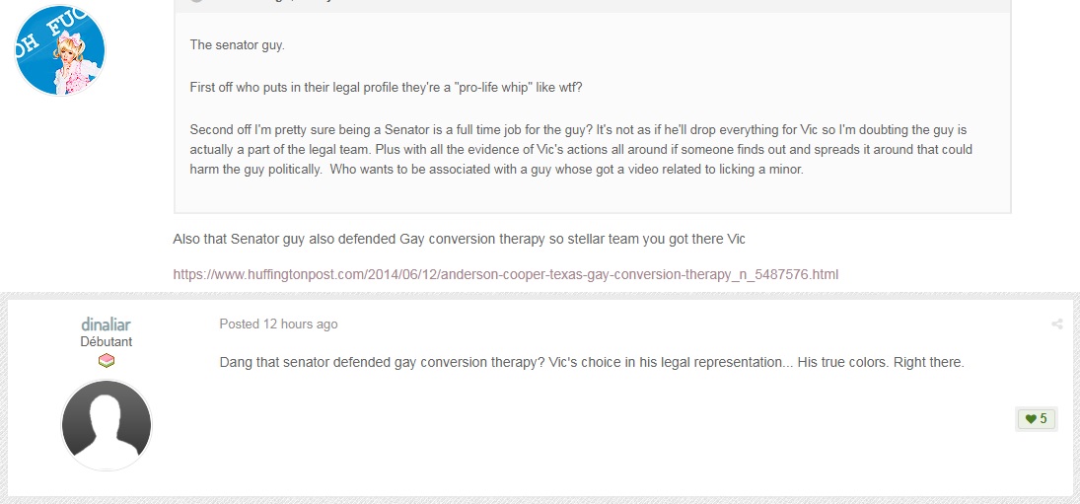
Task: Open the 'Posted 12 hours ago' permalink
Action: pyautogui.click(x=278, y=324)
